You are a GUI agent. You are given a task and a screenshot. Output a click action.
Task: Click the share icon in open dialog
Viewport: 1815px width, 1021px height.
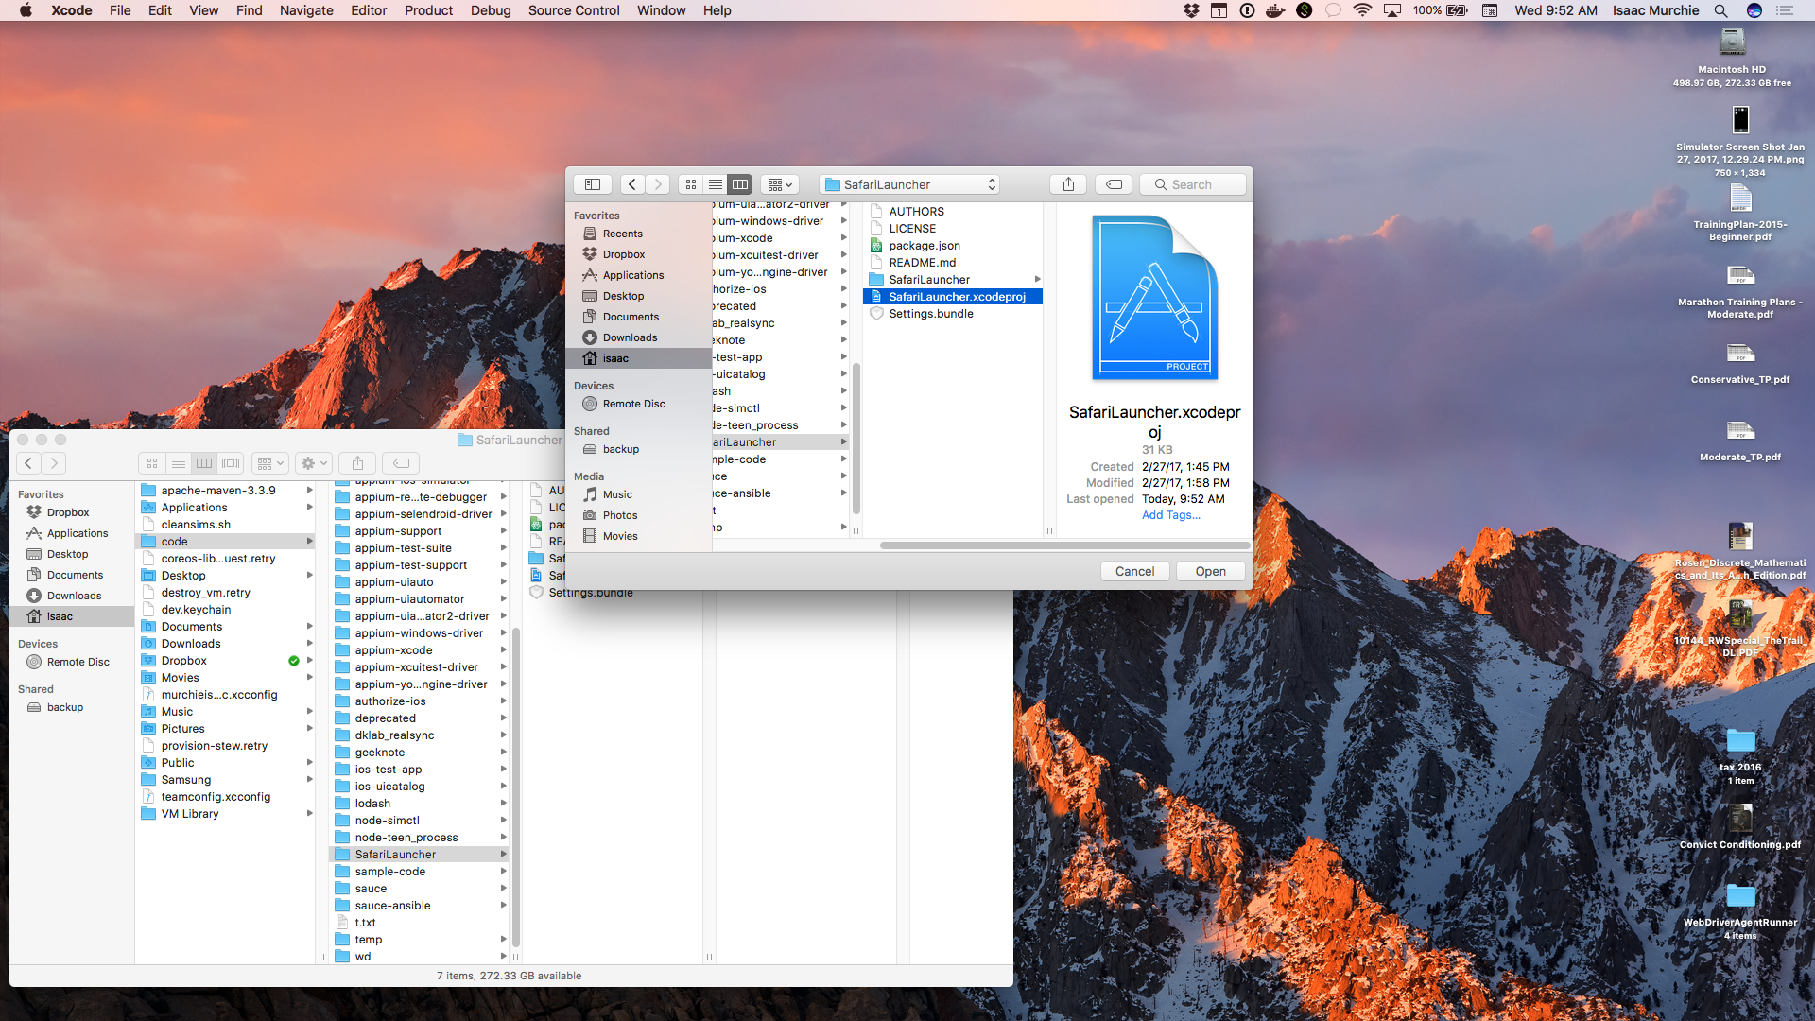click(x=1068, y=184)
